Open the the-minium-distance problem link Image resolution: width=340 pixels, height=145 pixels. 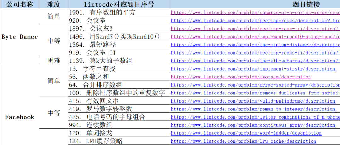[x=255, y=45]
